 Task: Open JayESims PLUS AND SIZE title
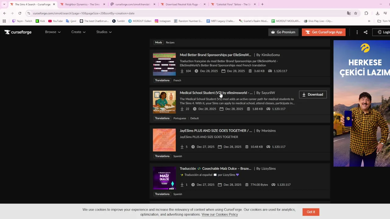(x=216, y=130)
